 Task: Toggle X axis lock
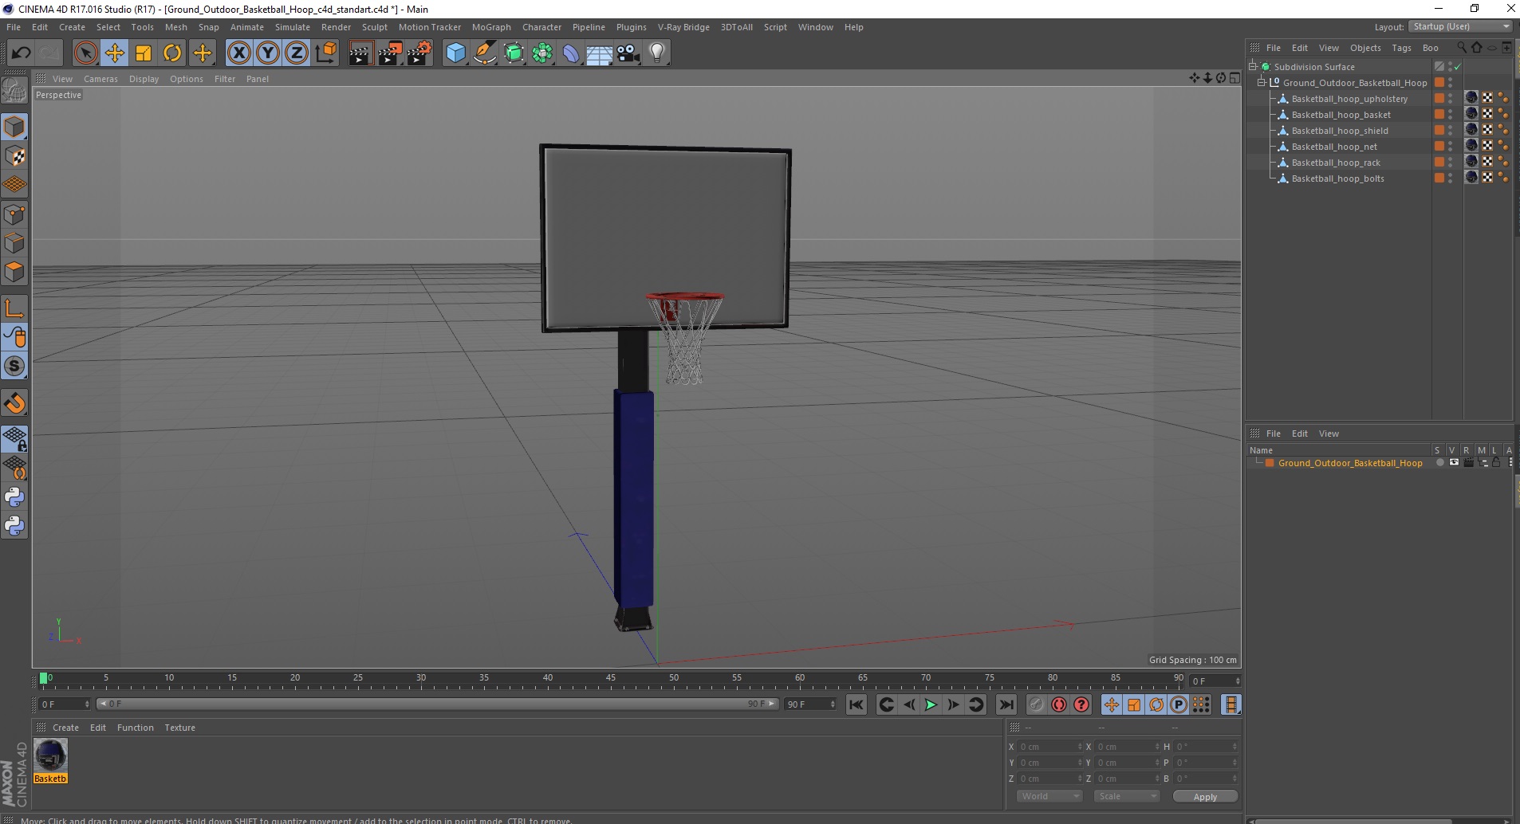[x=239, y=53]
